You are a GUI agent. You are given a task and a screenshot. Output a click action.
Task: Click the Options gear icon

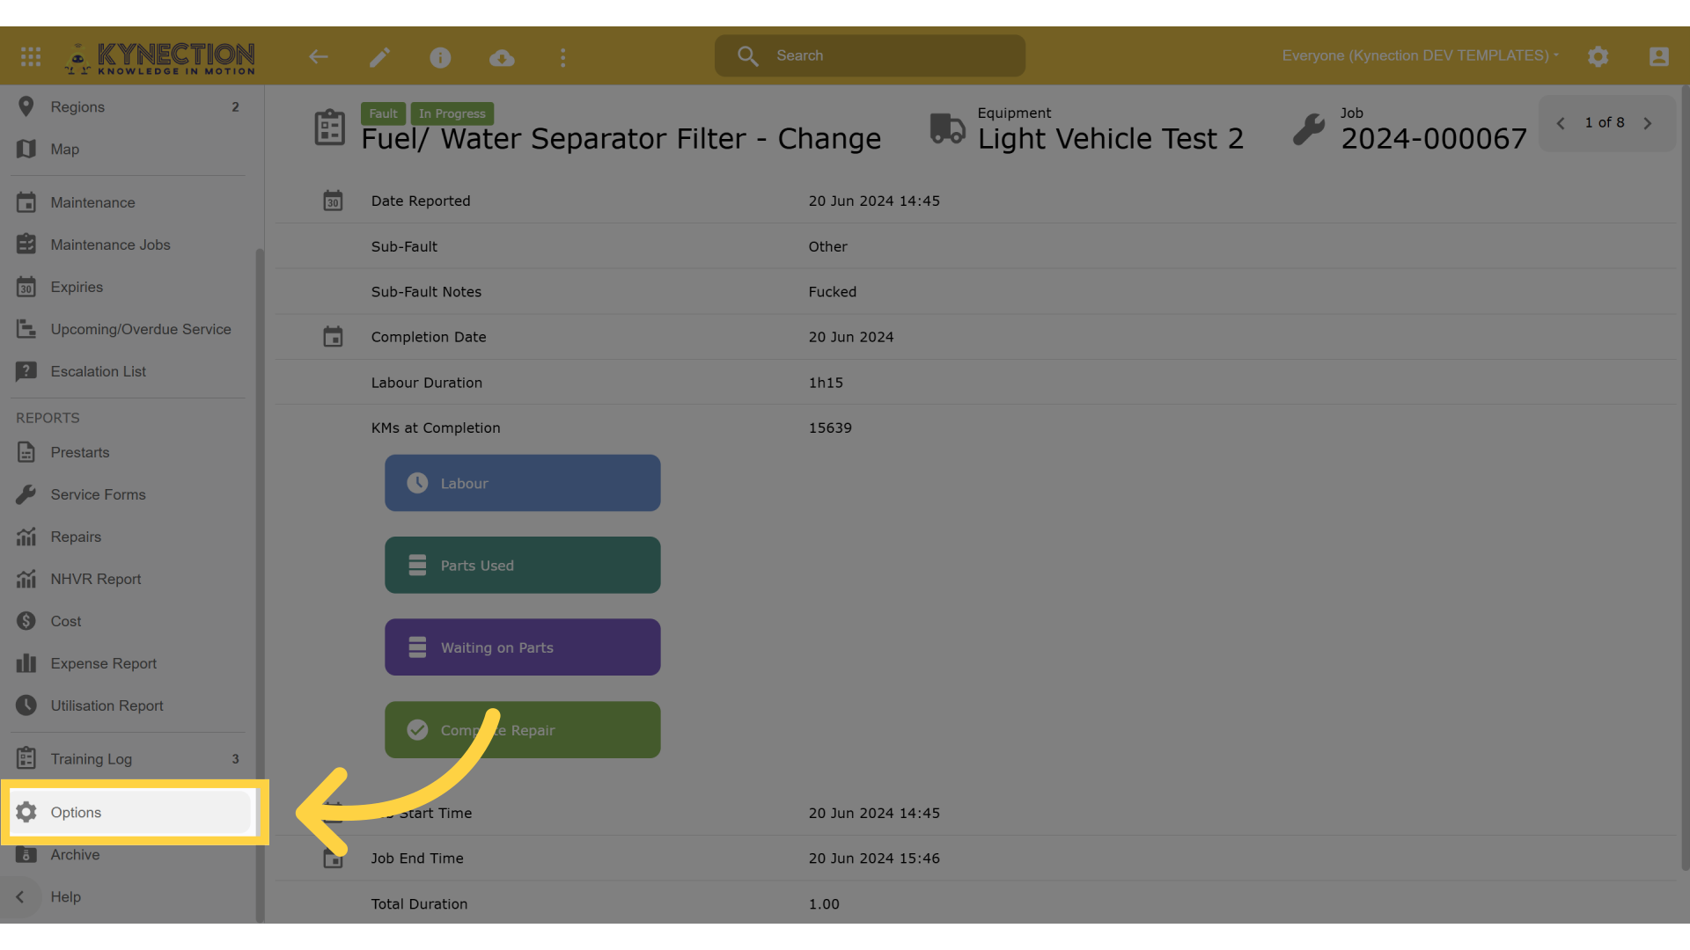(x=26, y=812)
